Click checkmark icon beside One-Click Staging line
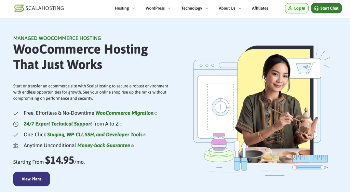The height and width of the screenshot is (192, 350). (x=16, y=135)
